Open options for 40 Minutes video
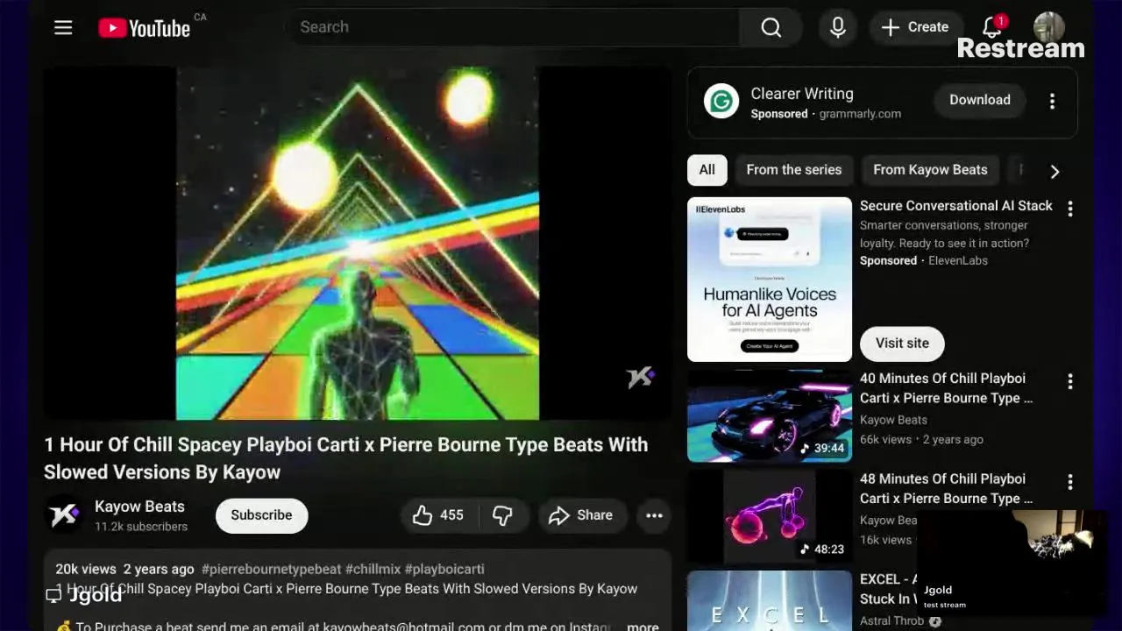The height and width of the screenshot is (631, 1122). click(1069, 381)
